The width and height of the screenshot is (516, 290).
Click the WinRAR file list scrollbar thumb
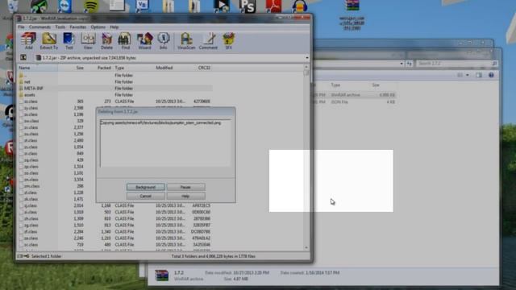click(x=306, y=72)
